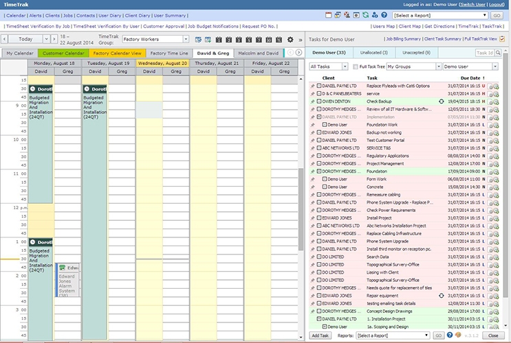
Task: Open the Job Billing Summary link
Action: click(x=403, y=39)
